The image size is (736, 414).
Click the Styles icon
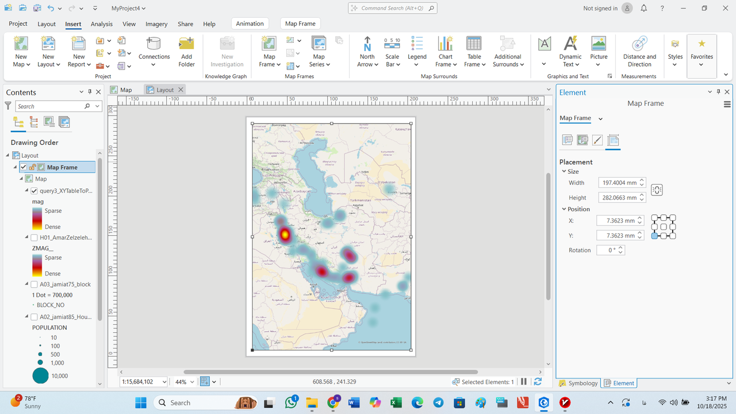pyautogui.click(x=675, y=44)
